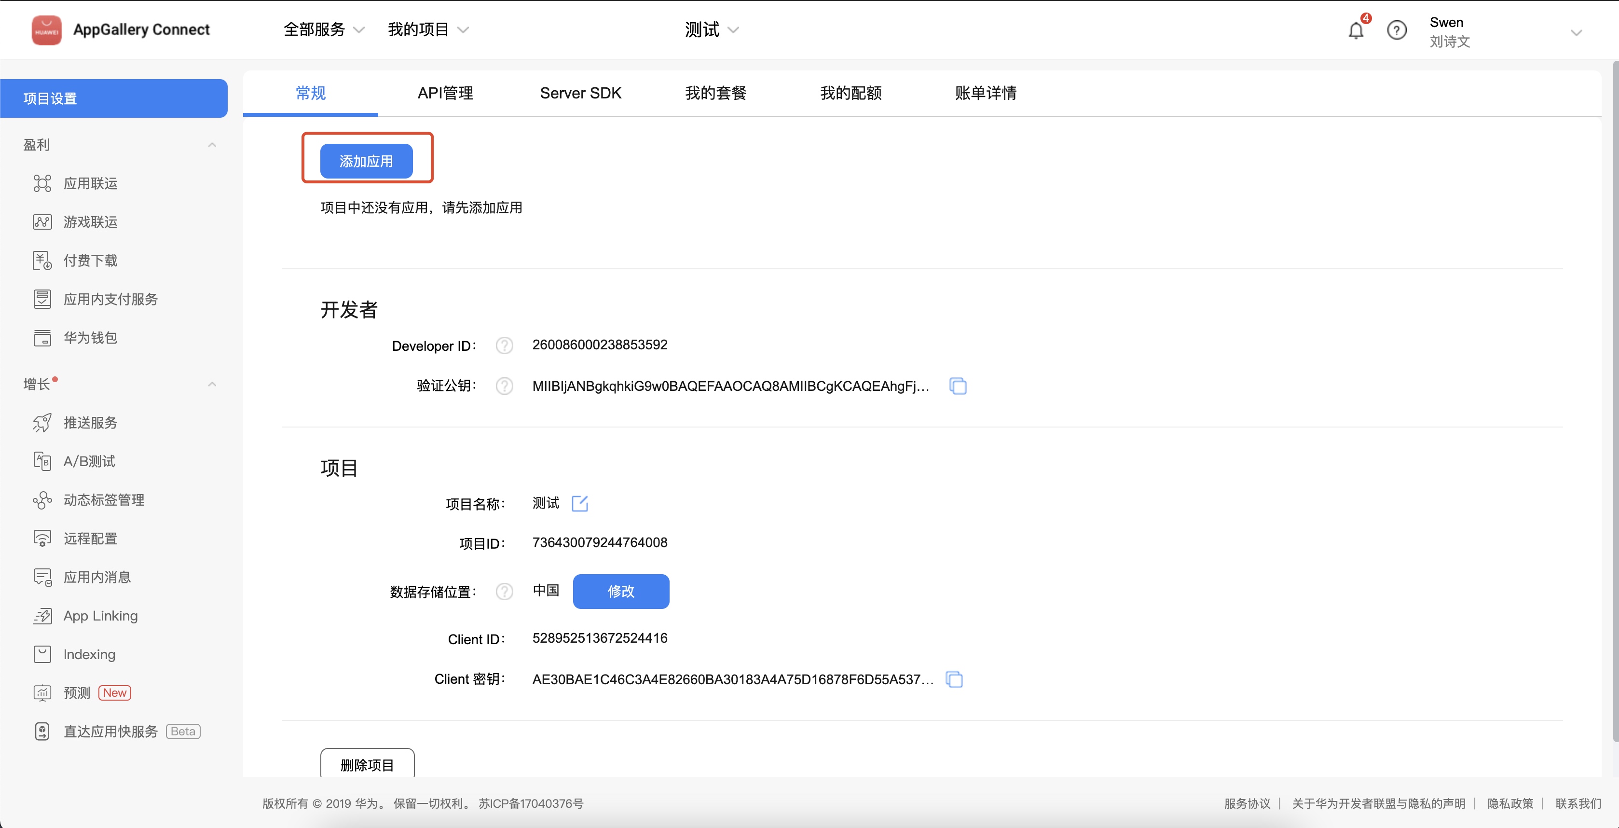Click the 应用内支付服务 sidebar icon
Image resolution: width=1619 pixels, height=828 pixels.
[x=42, y=299]
